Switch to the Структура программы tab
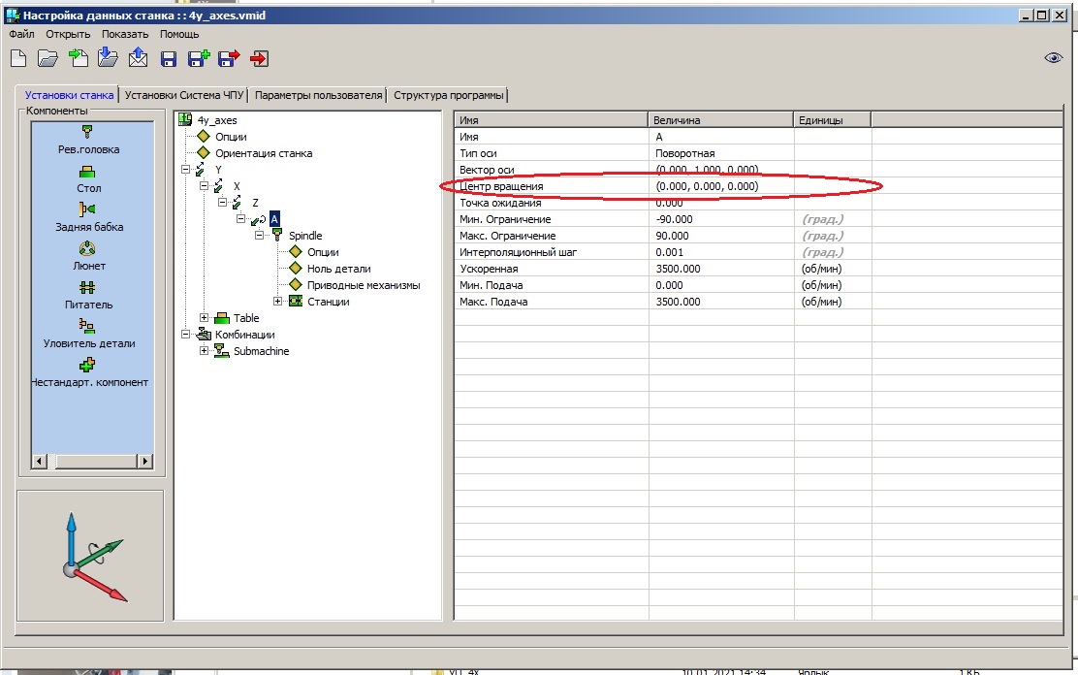The image size is (1078, 675). click(x=449, y=95)
